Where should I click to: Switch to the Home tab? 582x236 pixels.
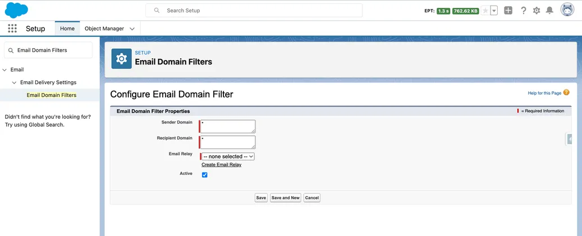point(67,29)
